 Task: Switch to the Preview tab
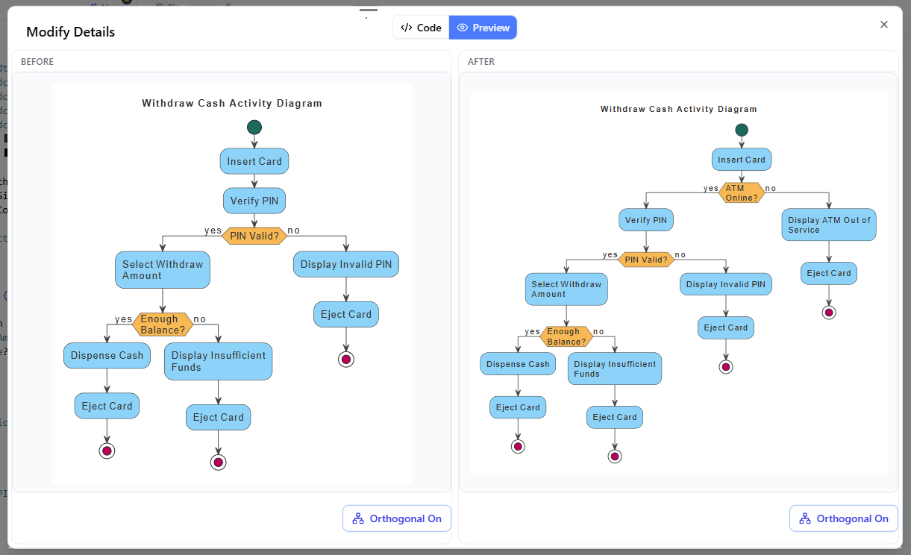click(483, 28)
